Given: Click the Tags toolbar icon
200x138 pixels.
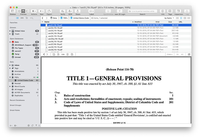Looking at the screenshot, I should [170, 11].
